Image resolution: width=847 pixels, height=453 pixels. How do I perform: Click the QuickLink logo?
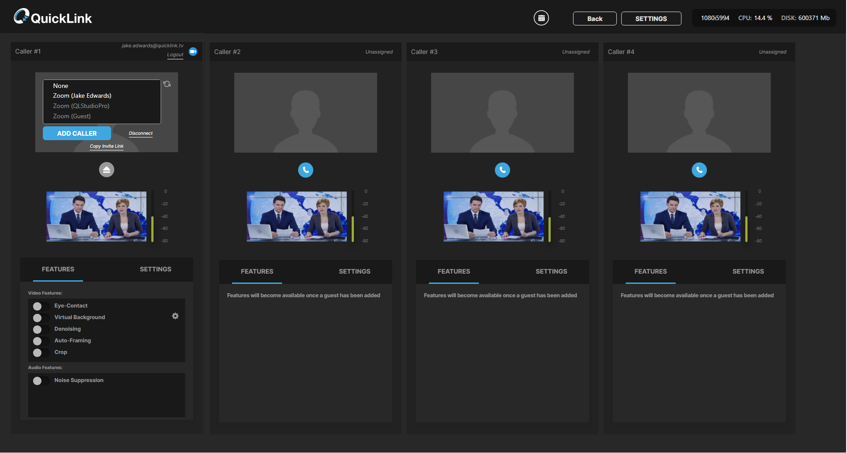click(53, 17)
